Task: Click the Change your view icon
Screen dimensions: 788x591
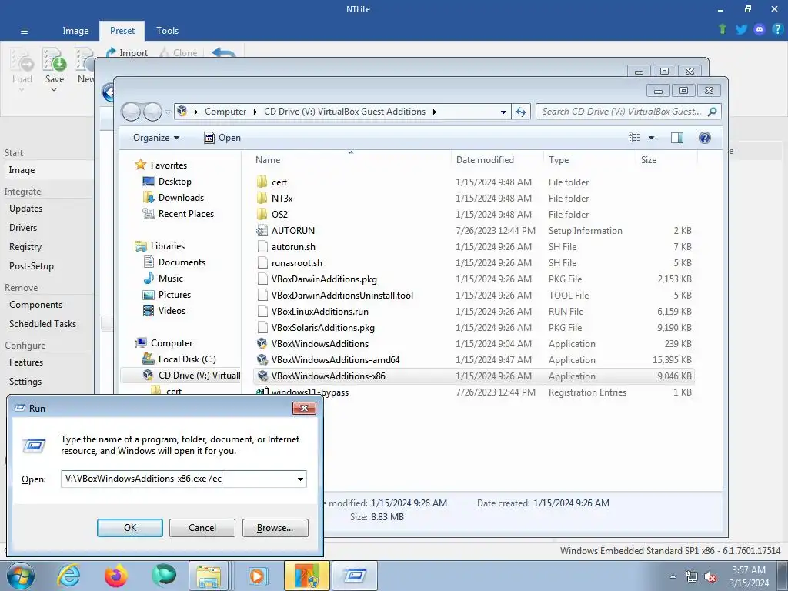Action: click(635, 138)
